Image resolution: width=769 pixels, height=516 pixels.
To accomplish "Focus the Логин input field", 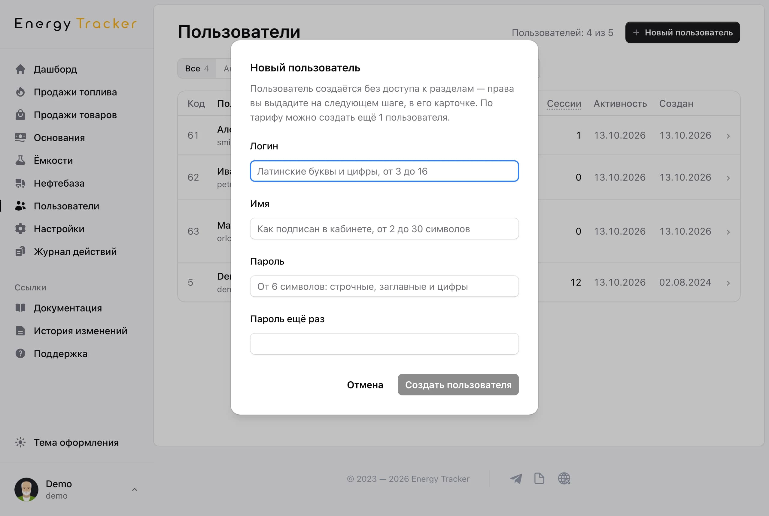I will click(384, 171).
